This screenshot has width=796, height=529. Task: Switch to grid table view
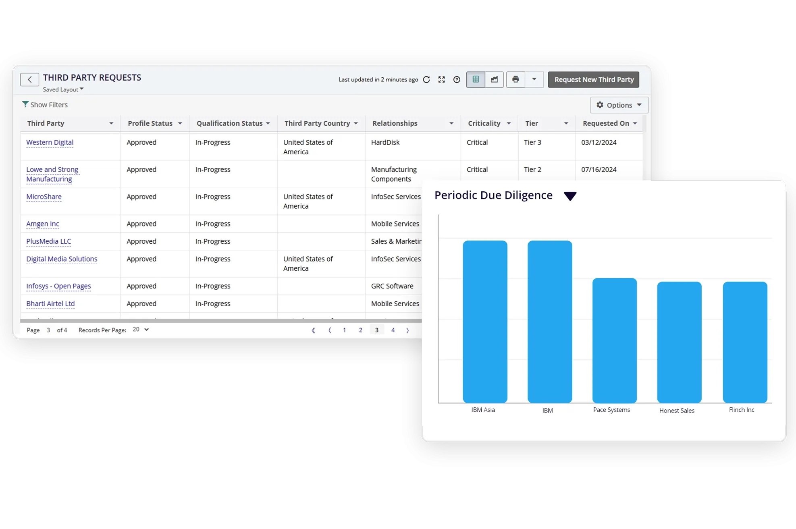[476, 79]
